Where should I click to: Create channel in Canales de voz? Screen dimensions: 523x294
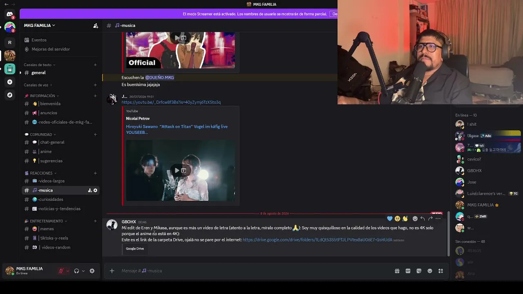(95, 85)
